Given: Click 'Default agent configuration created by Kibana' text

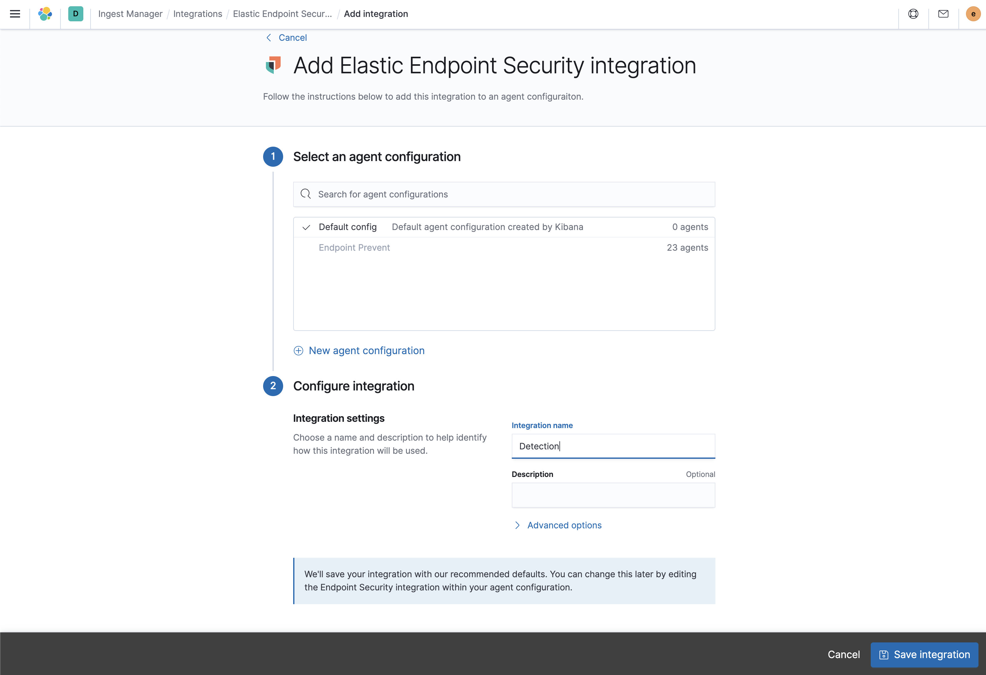Looking at the screenshot, I should point(487,227).
